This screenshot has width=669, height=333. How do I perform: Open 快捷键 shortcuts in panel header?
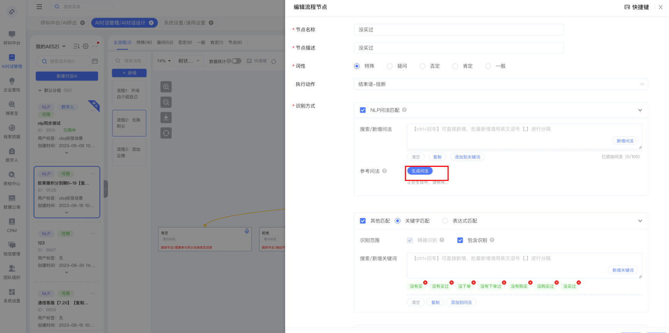coord(637,7)
